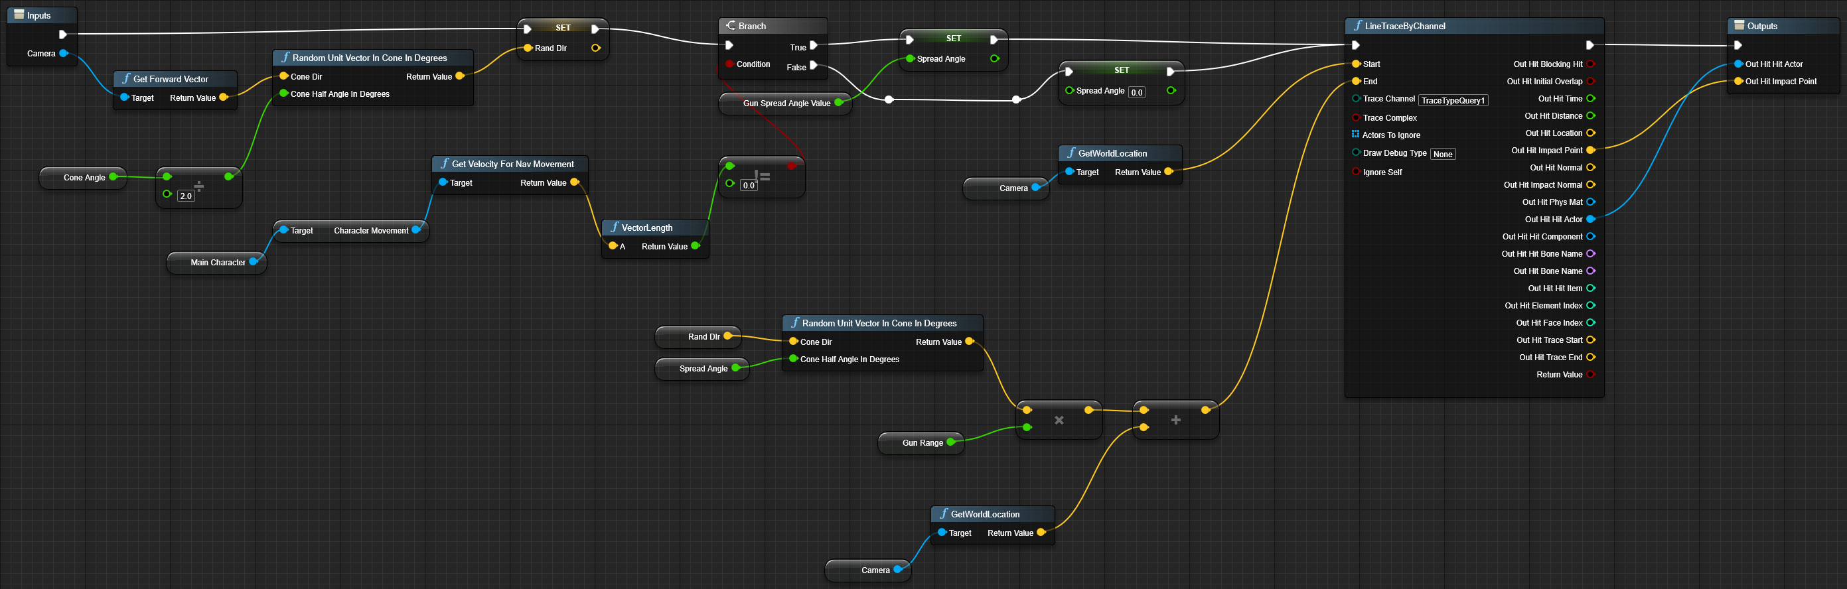Click the Branch True execution pin

coord(814,46)
